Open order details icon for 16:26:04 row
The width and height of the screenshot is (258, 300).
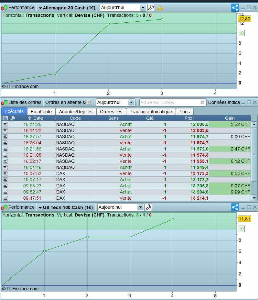pos(5,143)
